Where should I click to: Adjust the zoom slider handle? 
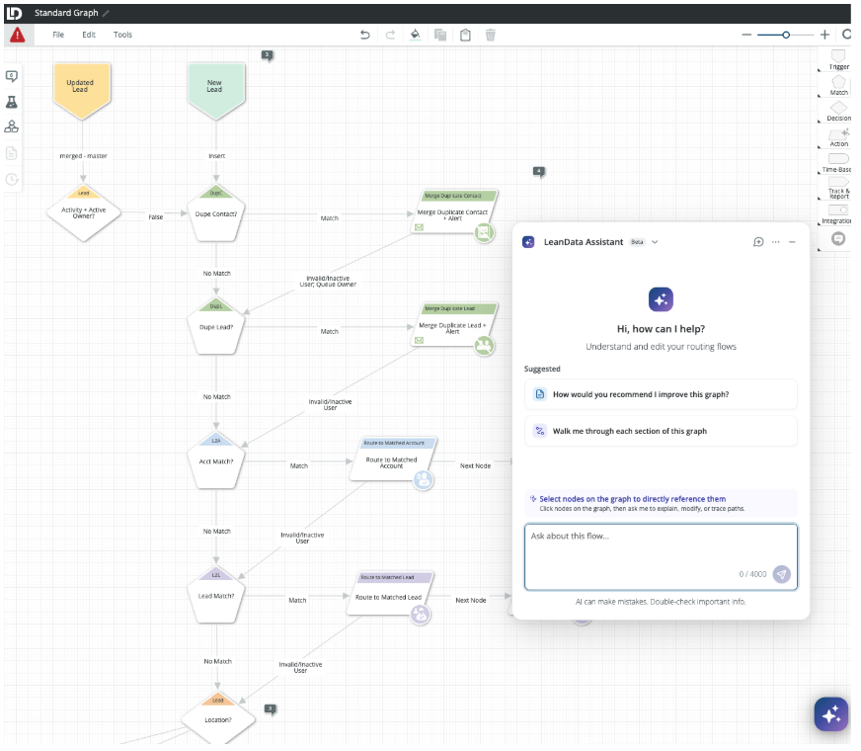pyautogui.click(x=786, y=35)
